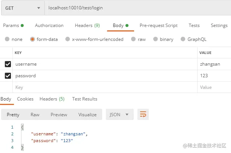Click the "123" value in response JSON
Screen dimensions: 231x153
coord(67,141)
